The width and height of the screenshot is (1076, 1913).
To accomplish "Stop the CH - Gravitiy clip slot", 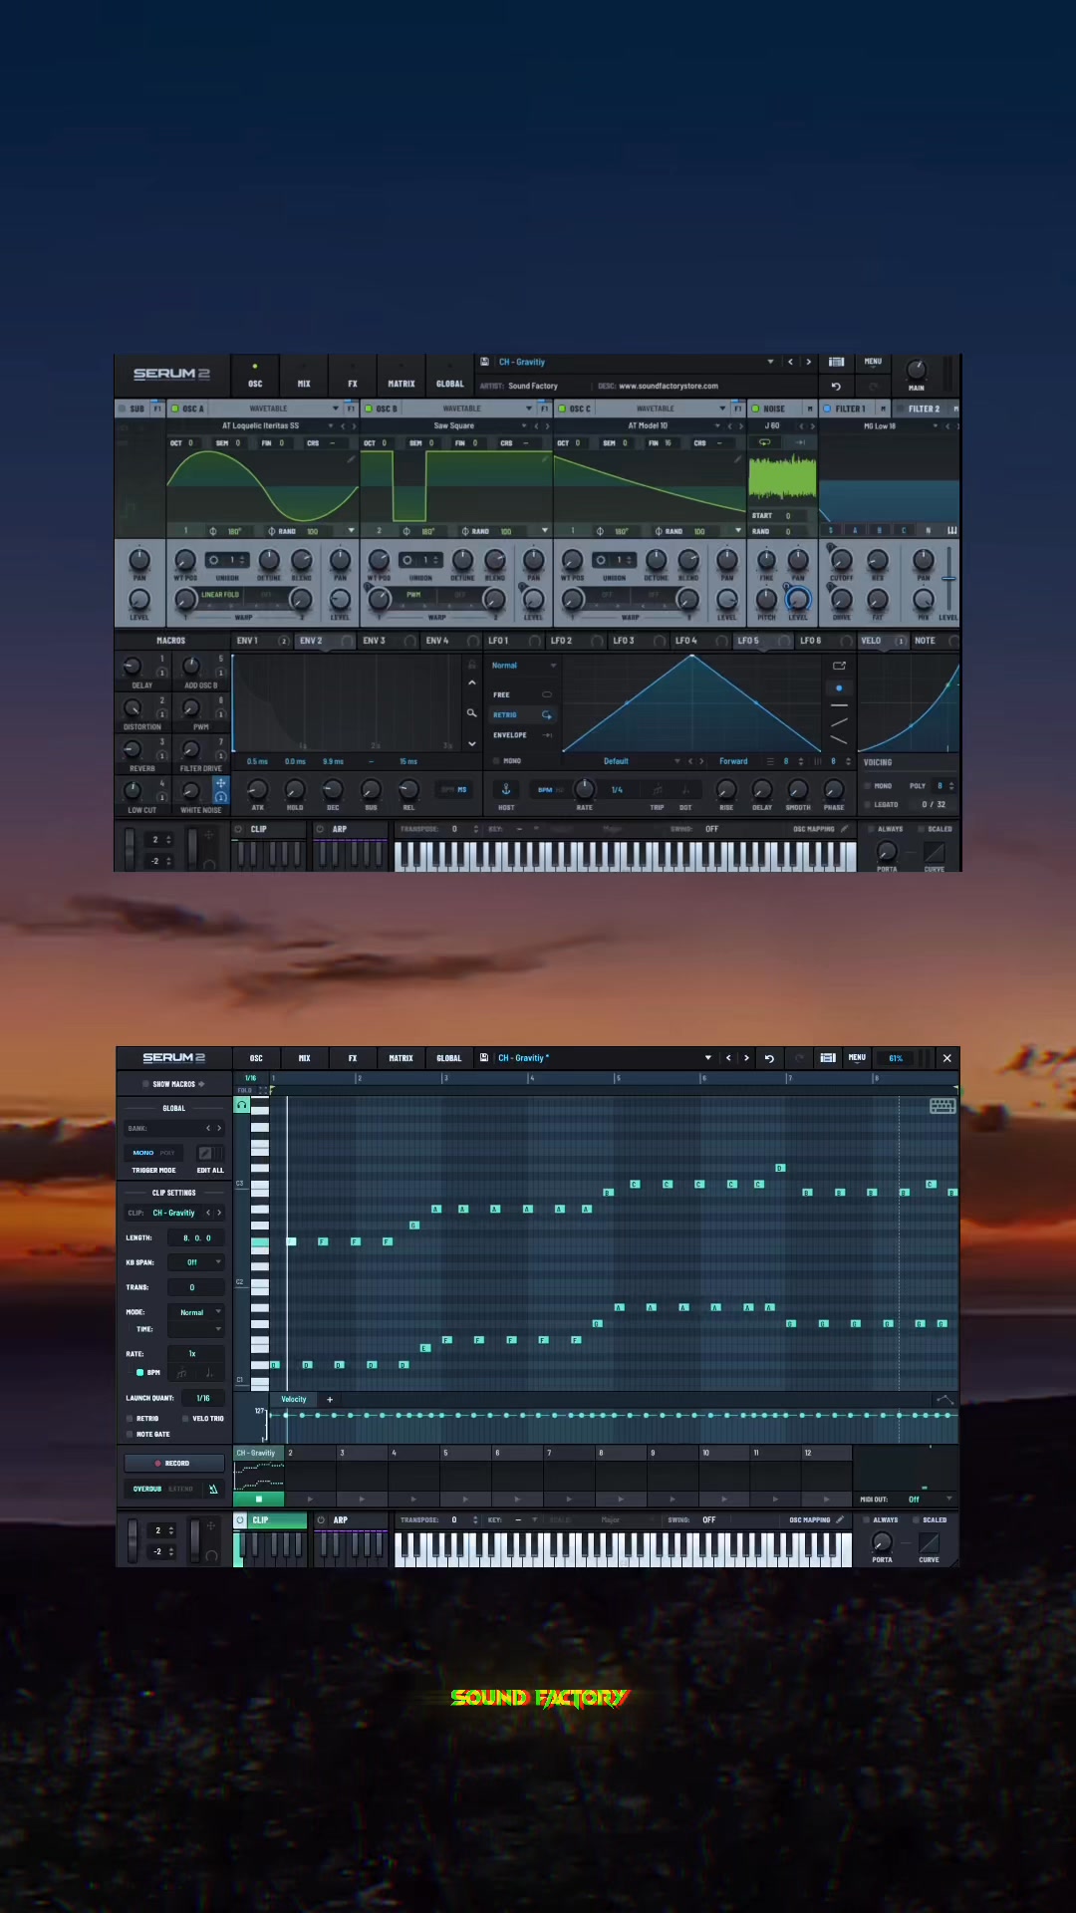I will pyautogui.click(x=259, y=1499).
